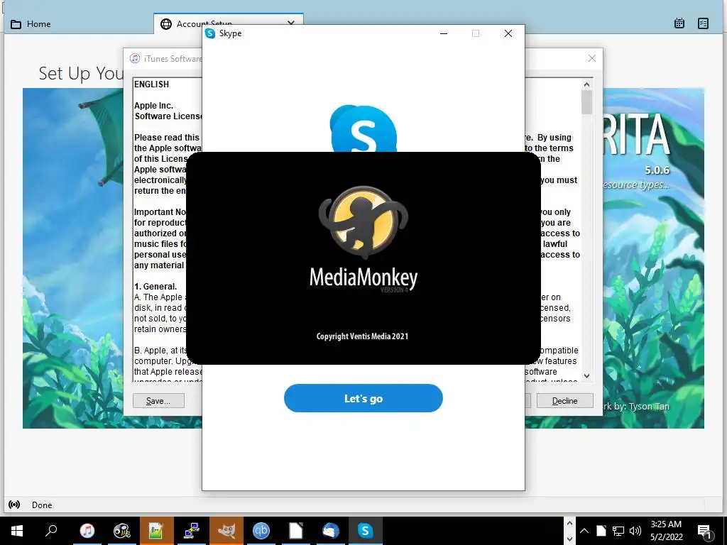This screenshot has width=727, height=545.
Task: Click the calendar icon in the tab bar
Action: [x=679, y=23]
